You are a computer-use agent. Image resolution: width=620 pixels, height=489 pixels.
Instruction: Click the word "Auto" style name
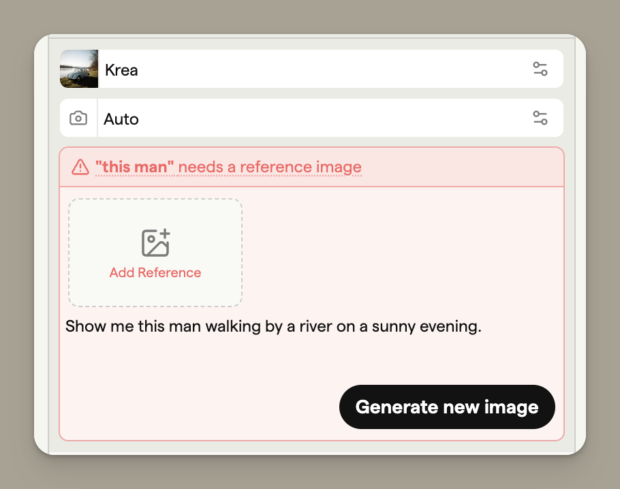121,119
